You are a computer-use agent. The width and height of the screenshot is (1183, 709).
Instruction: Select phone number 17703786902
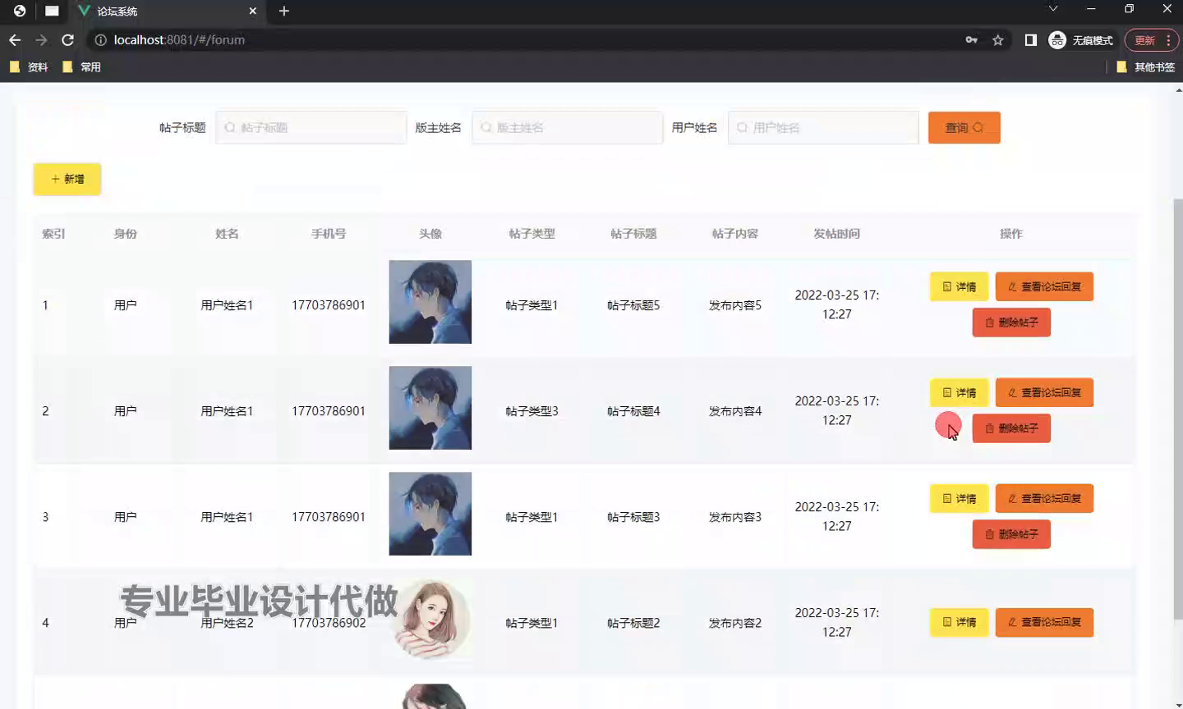click(x=329, y=623)
